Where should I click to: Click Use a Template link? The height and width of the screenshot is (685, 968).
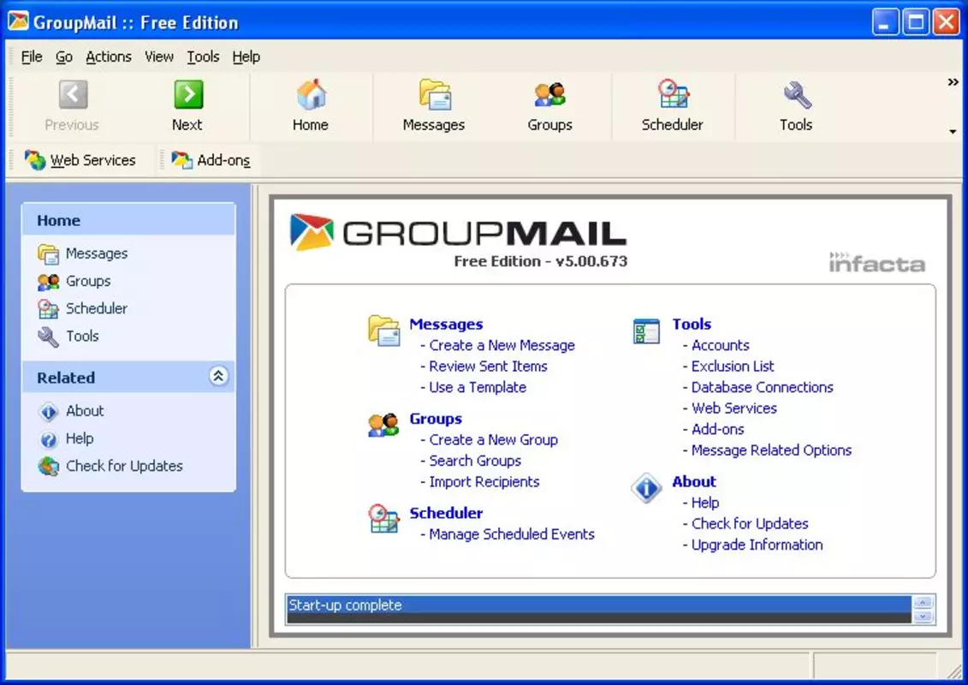478,387
